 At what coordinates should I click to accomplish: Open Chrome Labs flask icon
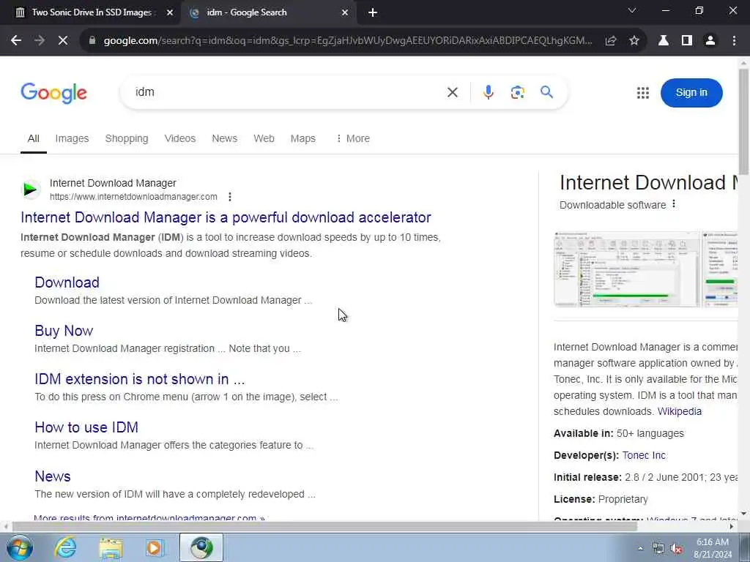pyautogui.click(x=664, y=41)
